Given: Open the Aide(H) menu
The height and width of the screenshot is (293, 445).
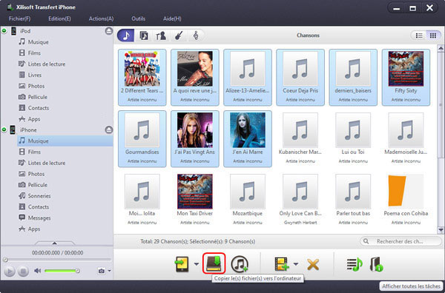Looking at the screenshot, I should click(172, 18).
